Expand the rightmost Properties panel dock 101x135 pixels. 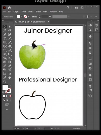tap(98, 21)
